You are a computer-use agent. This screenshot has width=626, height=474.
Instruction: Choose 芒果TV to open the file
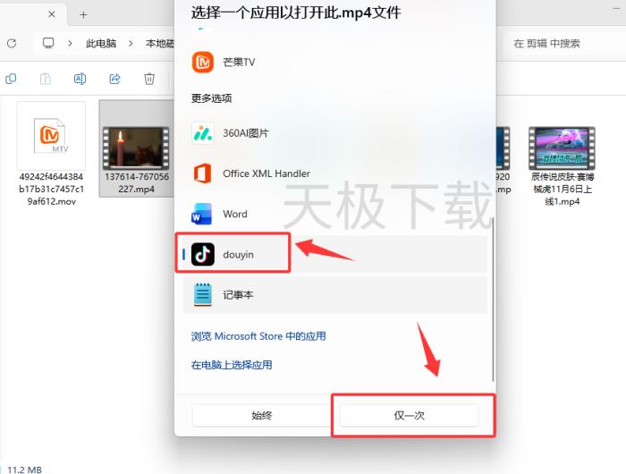click(x=238, y=62)
